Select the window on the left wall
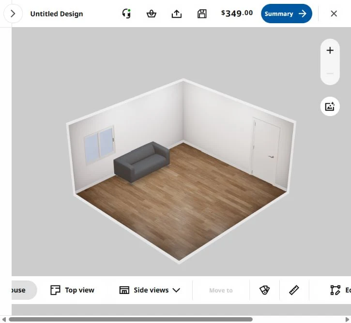 pos(99,145)
